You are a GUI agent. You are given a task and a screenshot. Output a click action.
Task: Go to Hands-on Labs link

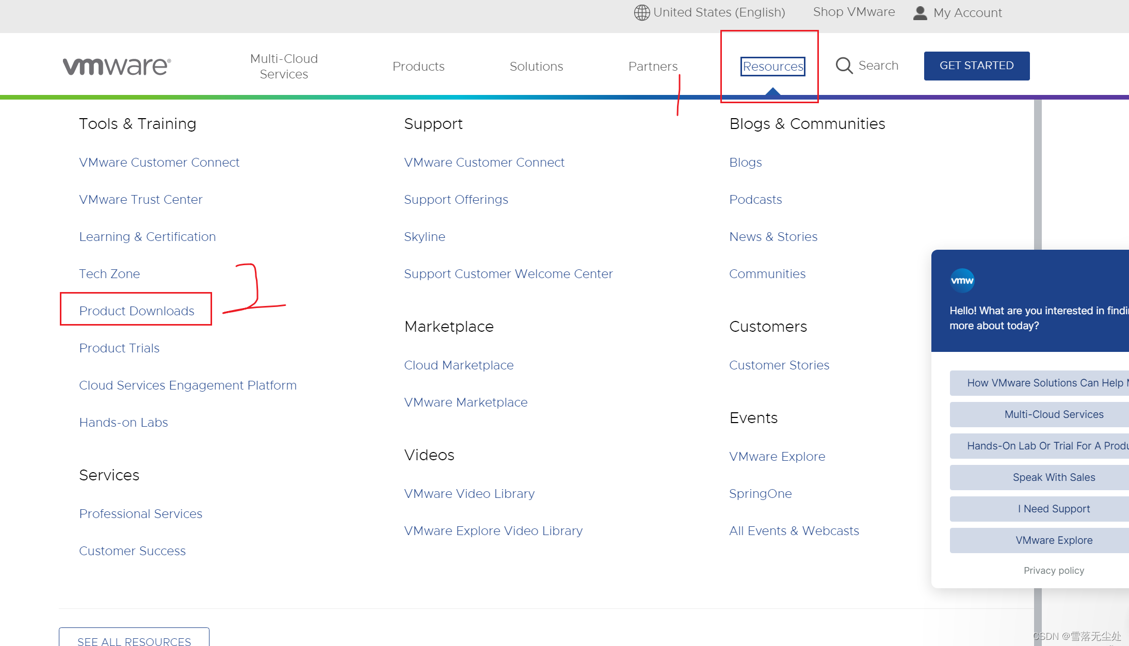point(123,422)
